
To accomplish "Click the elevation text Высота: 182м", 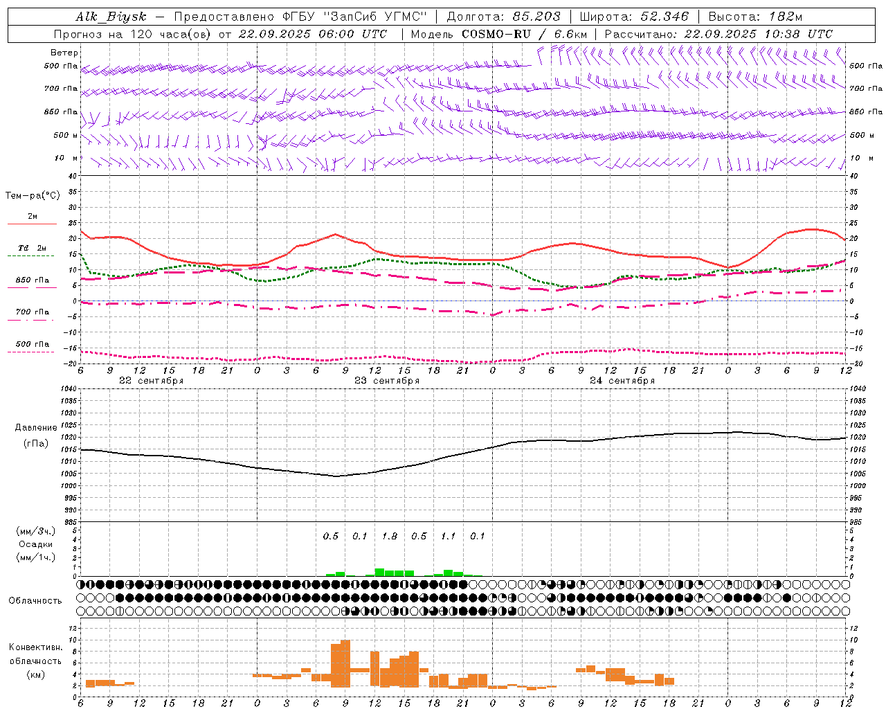I will tap(755, 17).
